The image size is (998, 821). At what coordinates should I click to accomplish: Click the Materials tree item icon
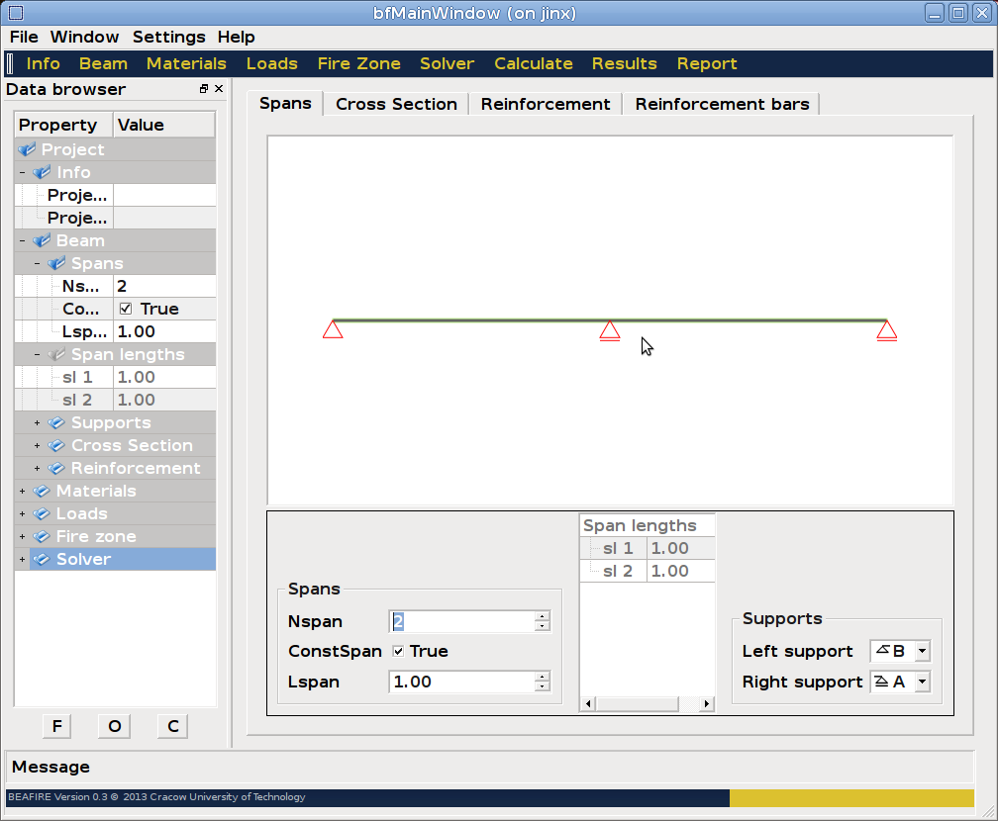click(42, 492)
